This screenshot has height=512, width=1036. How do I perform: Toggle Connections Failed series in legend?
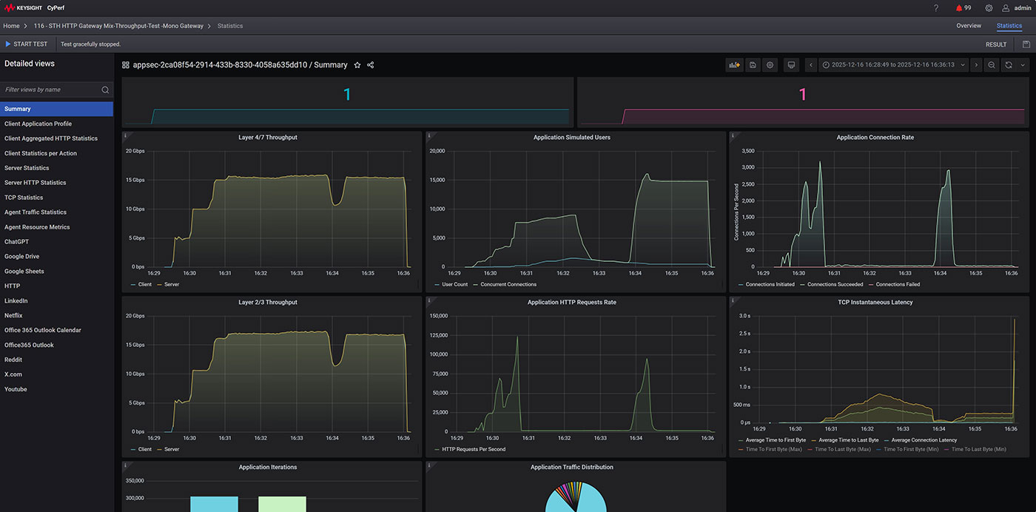893,284
